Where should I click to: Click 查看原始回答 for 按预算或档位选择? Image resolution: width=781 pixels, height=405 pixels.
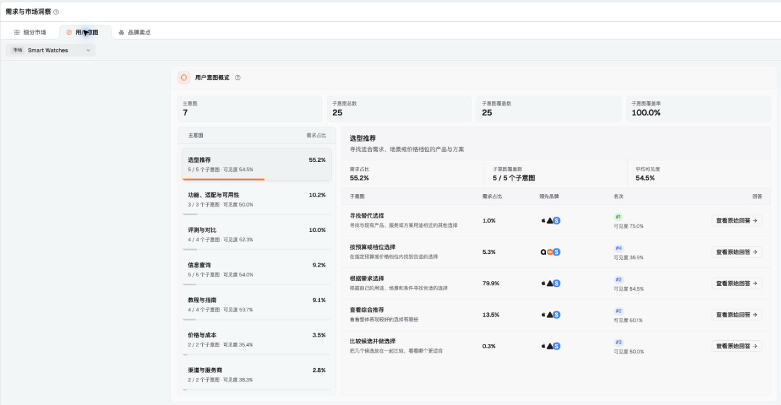737,252
